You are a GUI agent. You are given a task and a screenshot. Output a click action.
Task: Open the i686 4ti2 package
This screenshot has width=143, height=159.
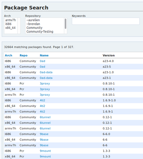coord(42,100)
